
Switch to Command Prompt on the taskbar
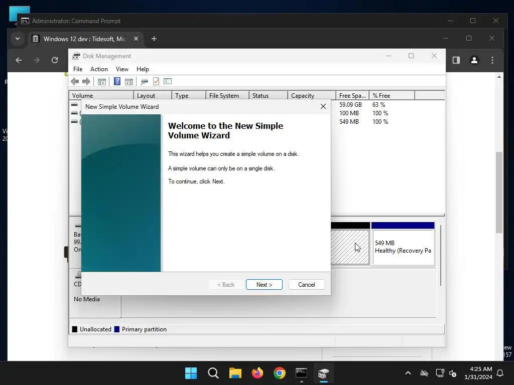point(301,373)
